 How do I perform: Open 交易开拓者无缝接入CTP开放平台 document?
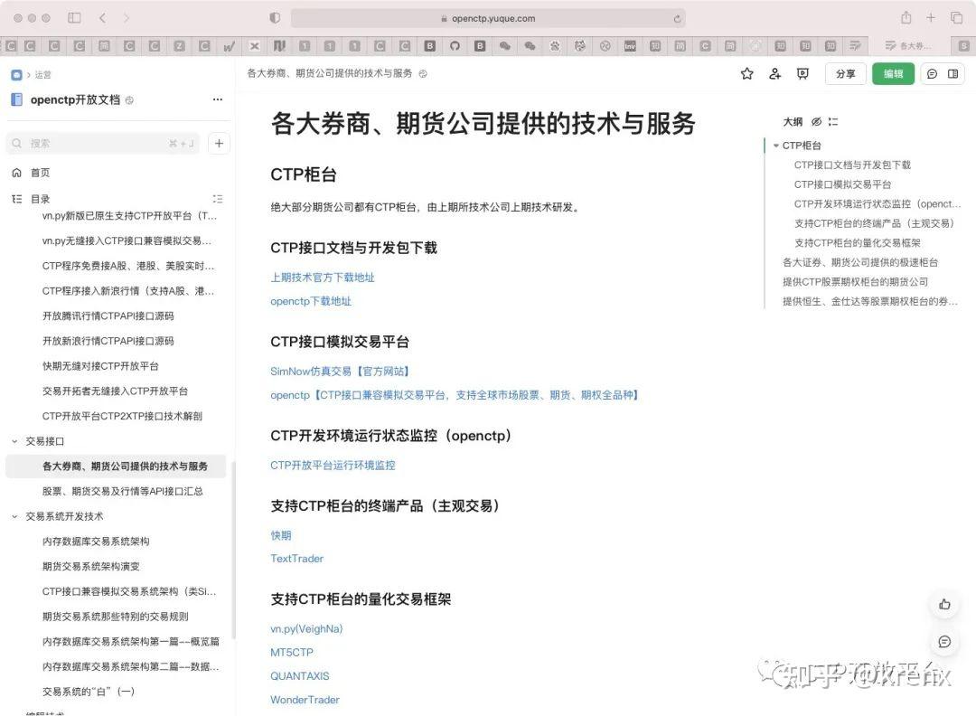point(115,391)
